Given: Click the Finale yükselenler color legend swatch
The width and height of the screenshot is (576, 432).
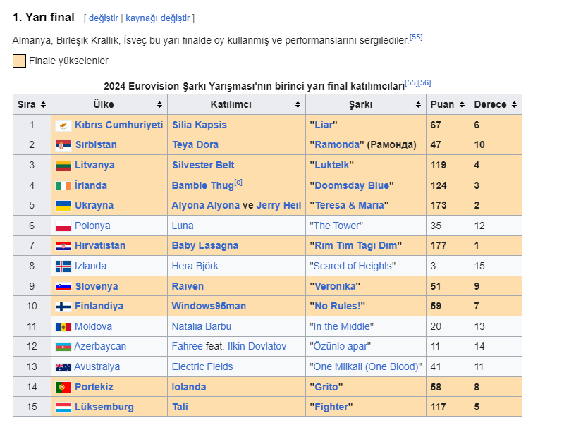Looking at the screenshot, I should [19, 61].
